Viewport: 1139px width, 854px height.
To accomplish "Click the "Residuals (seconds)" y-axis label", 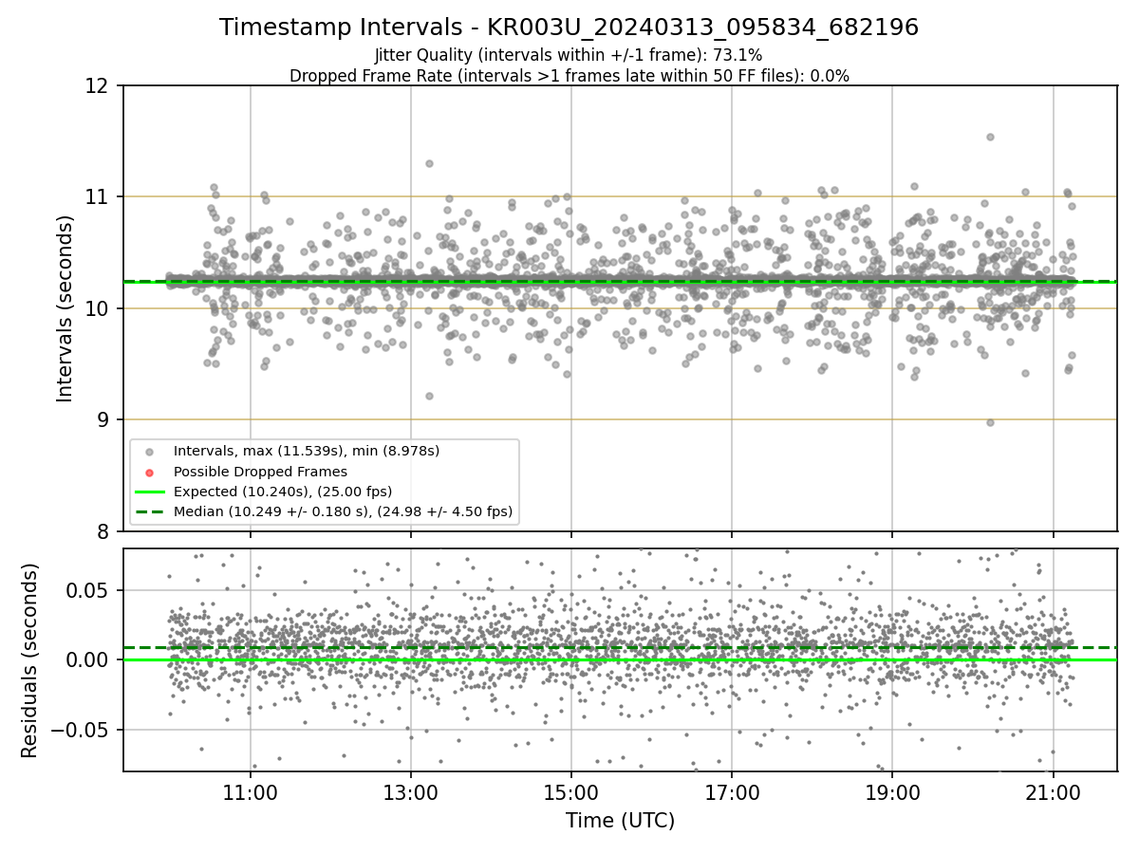I will pos(29,660).
